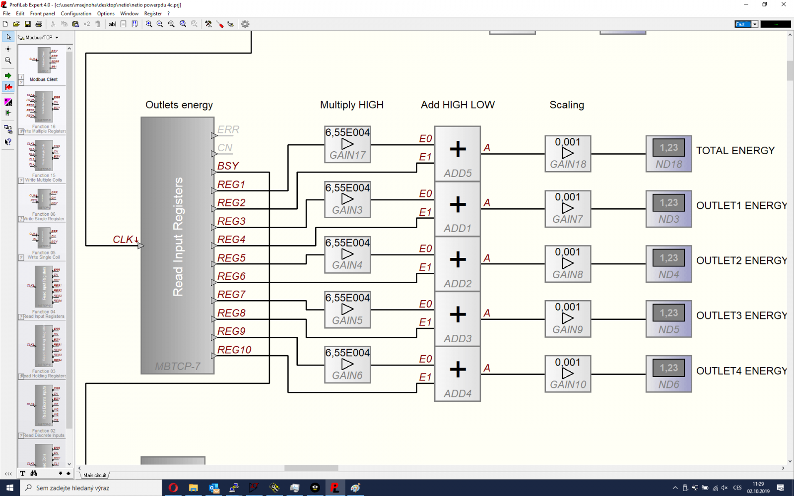794x496 pixels.
Task: Click the zoom in magnifier icon
Action: click(149, 24)
